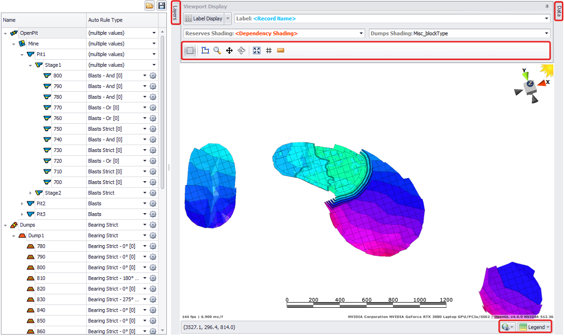Select the rectangle selection tool
564x336 pixels.
190,50
